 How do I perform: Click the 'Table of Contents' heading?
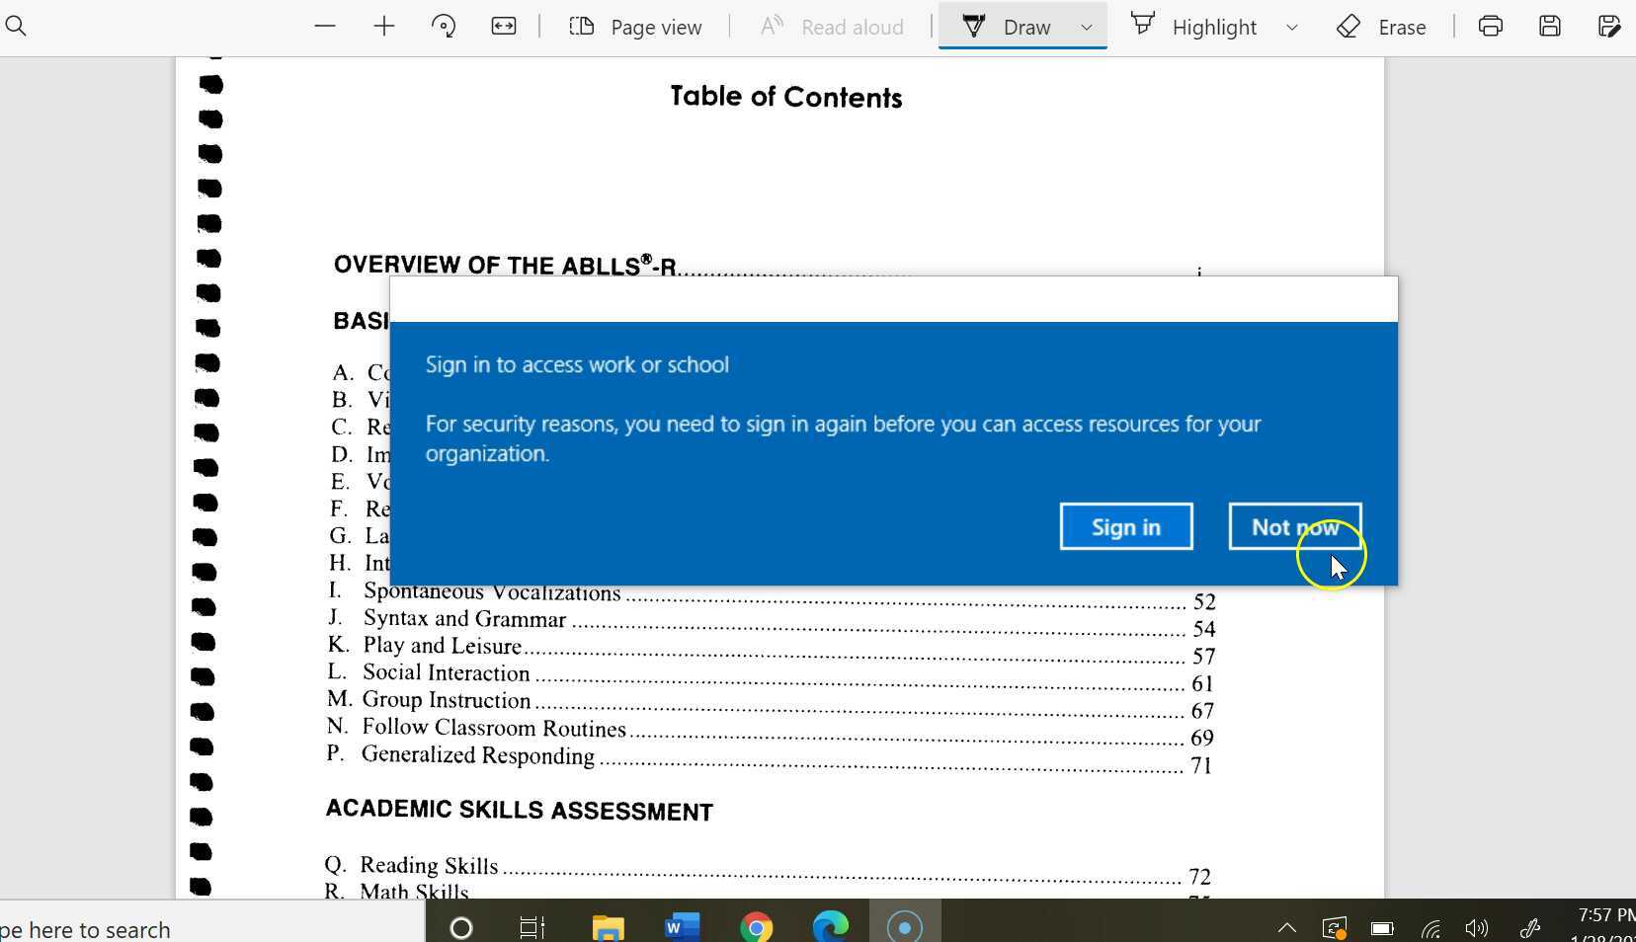coord(786,97)
